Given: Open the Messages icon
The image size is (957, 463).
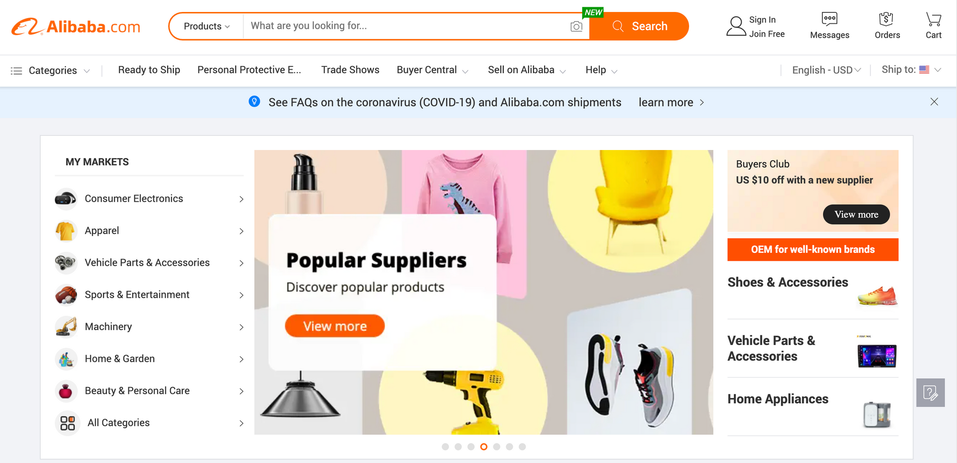Looking at the screenshot, I should [829, 19].
